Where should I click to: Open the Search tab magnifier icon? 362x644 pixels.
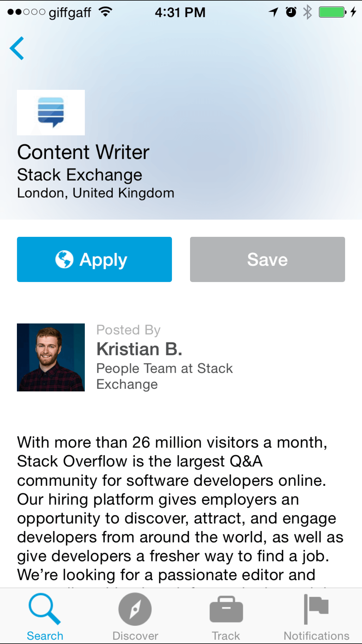pyautogui.click(x=45, y=609)
